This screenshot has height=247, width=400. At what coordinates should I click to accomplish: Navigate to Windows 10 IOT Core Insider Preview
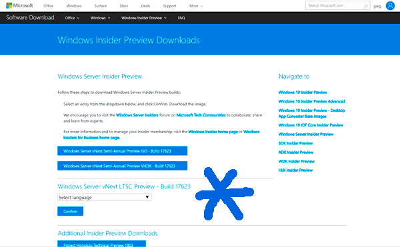[x=311, y=125]
